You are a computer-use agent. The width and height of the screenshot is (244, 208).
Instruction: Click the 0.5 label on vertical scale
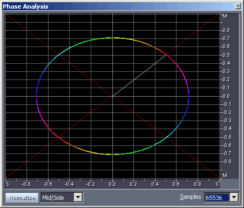pyautogui.click(x=226, y=55)
